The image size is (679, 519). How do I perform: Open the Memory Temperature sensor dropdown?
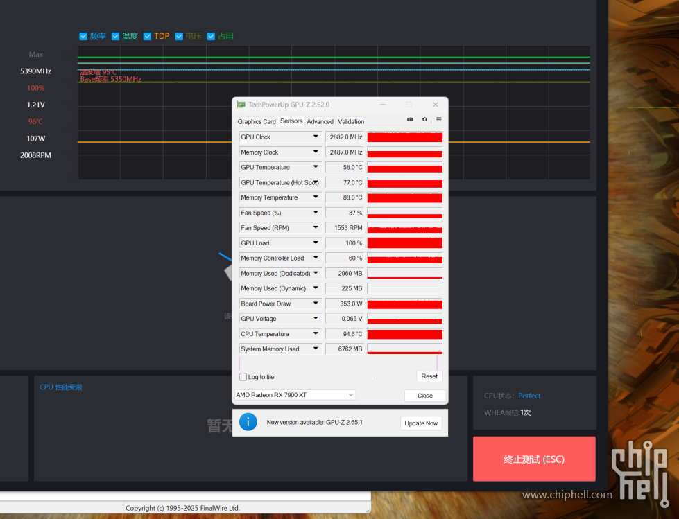316,197
